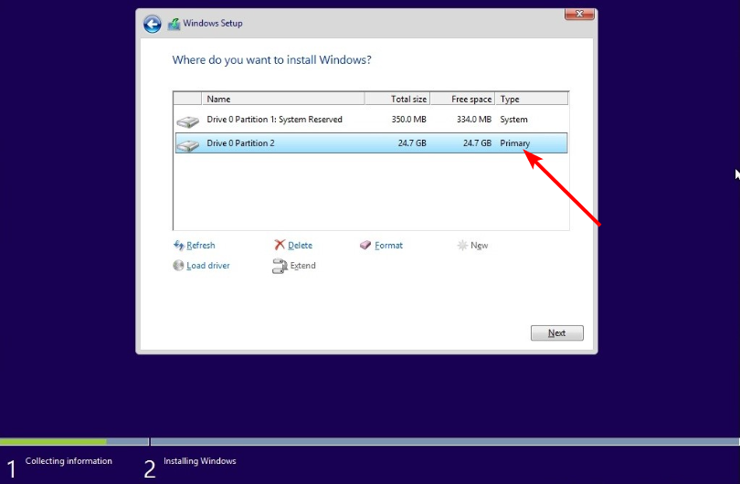Sort by the Type column header
The height and width of the screenshot is (484, 740).
[x=532, y=99]
